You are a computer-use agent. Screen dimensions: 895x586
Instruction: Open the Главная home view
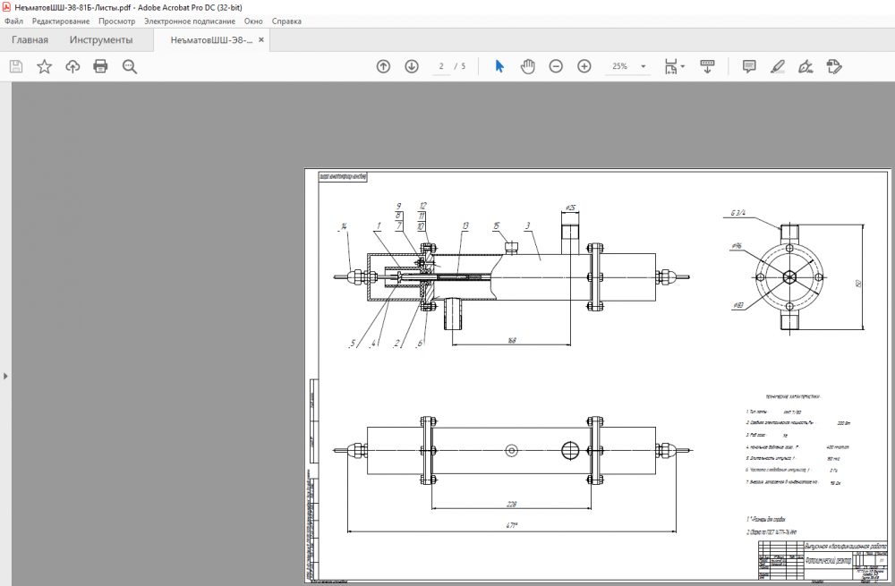click(x=30, y=39)
